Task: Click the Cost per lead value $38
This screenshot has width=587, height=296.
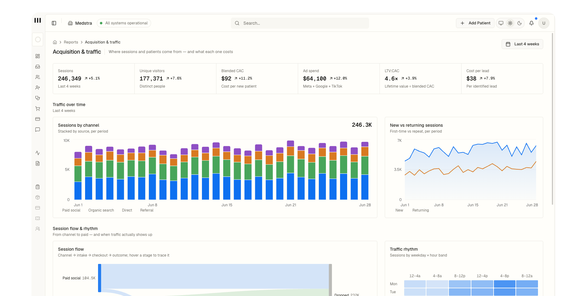Action: point(471,79)
